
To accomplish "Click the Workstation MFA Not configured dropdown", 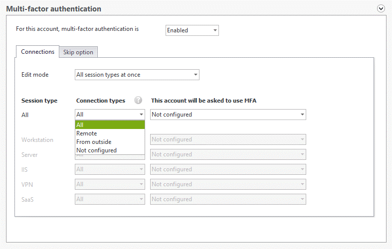I will (228, 139).
